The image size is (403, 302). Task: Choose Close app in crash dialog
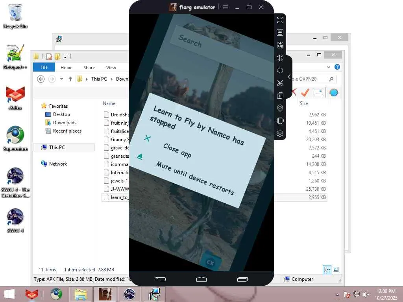click(x=177, y=151)
